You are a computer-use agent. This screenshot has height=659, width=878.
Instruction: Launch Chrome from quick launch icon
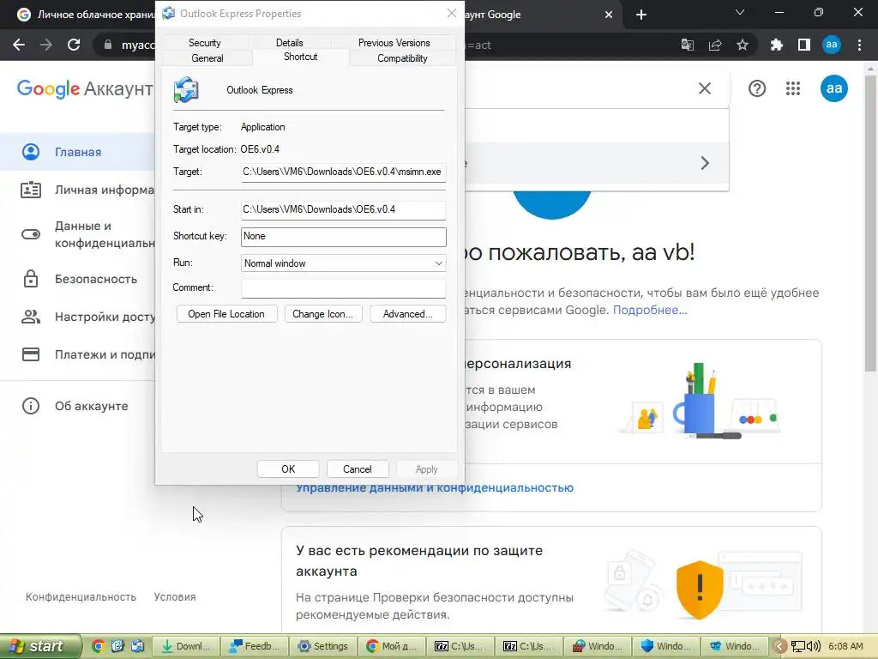pyautogui.click(x=98, y=646)
